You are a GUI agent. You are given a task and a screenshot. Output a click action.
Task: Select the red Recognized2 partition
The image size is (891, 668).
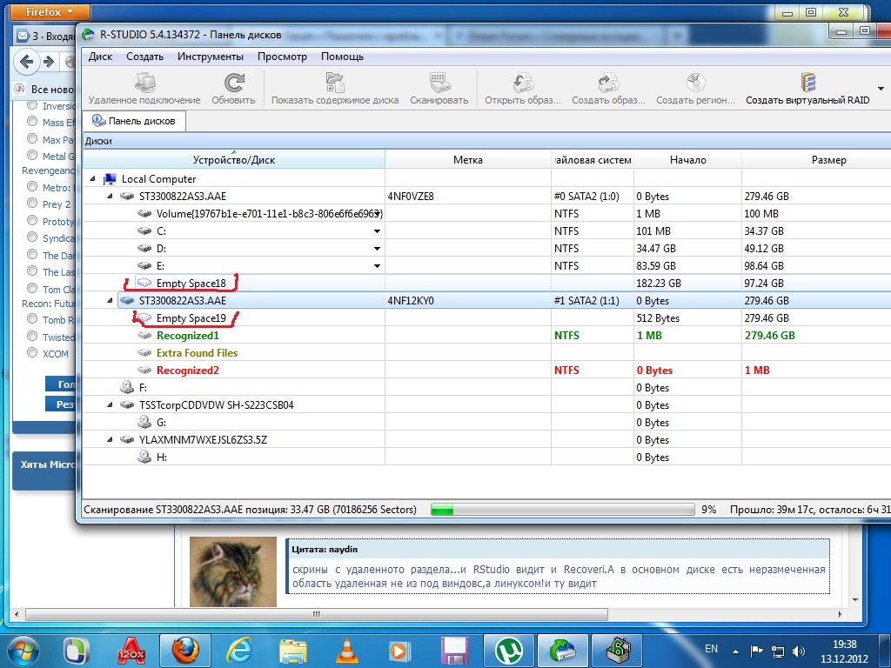click(188, 371)
